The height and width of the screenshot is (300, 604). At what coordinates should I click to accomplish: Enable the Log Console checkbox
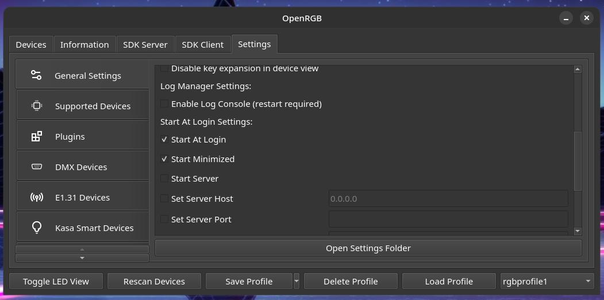(164, 103)
